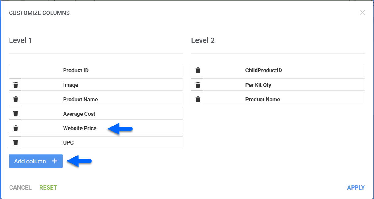The width and height of the screenshot is (374, 199).
Task: Delete the Average Cost column
Action: (16, 114)
